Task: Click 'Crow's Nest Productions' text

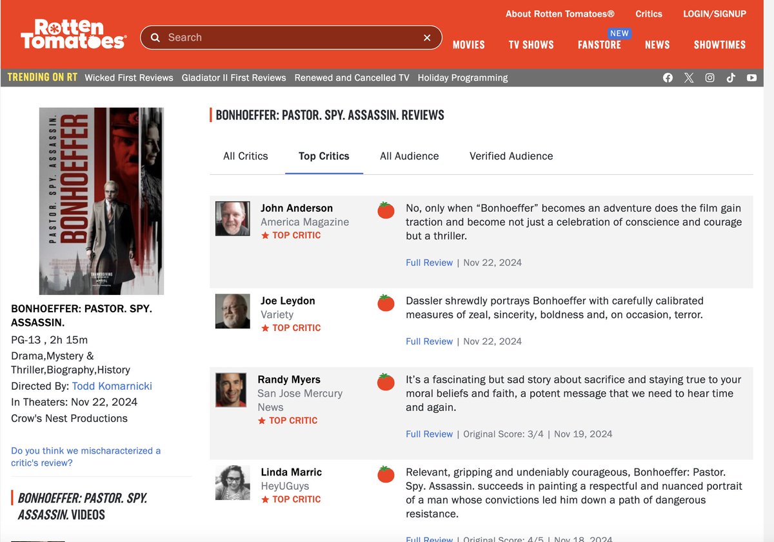Action: point(69,418)
